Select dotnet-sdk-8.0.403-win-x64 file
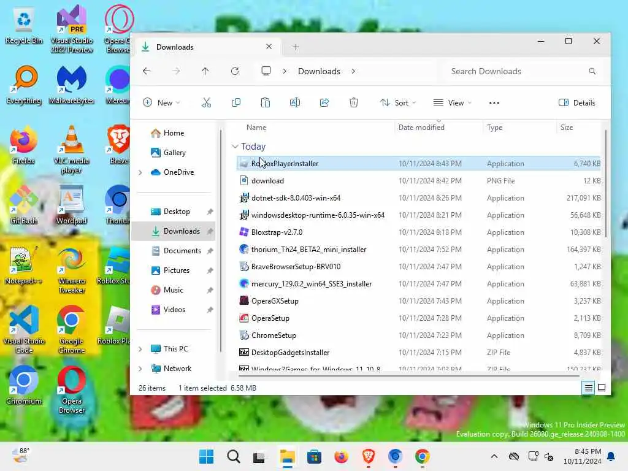 418,198
